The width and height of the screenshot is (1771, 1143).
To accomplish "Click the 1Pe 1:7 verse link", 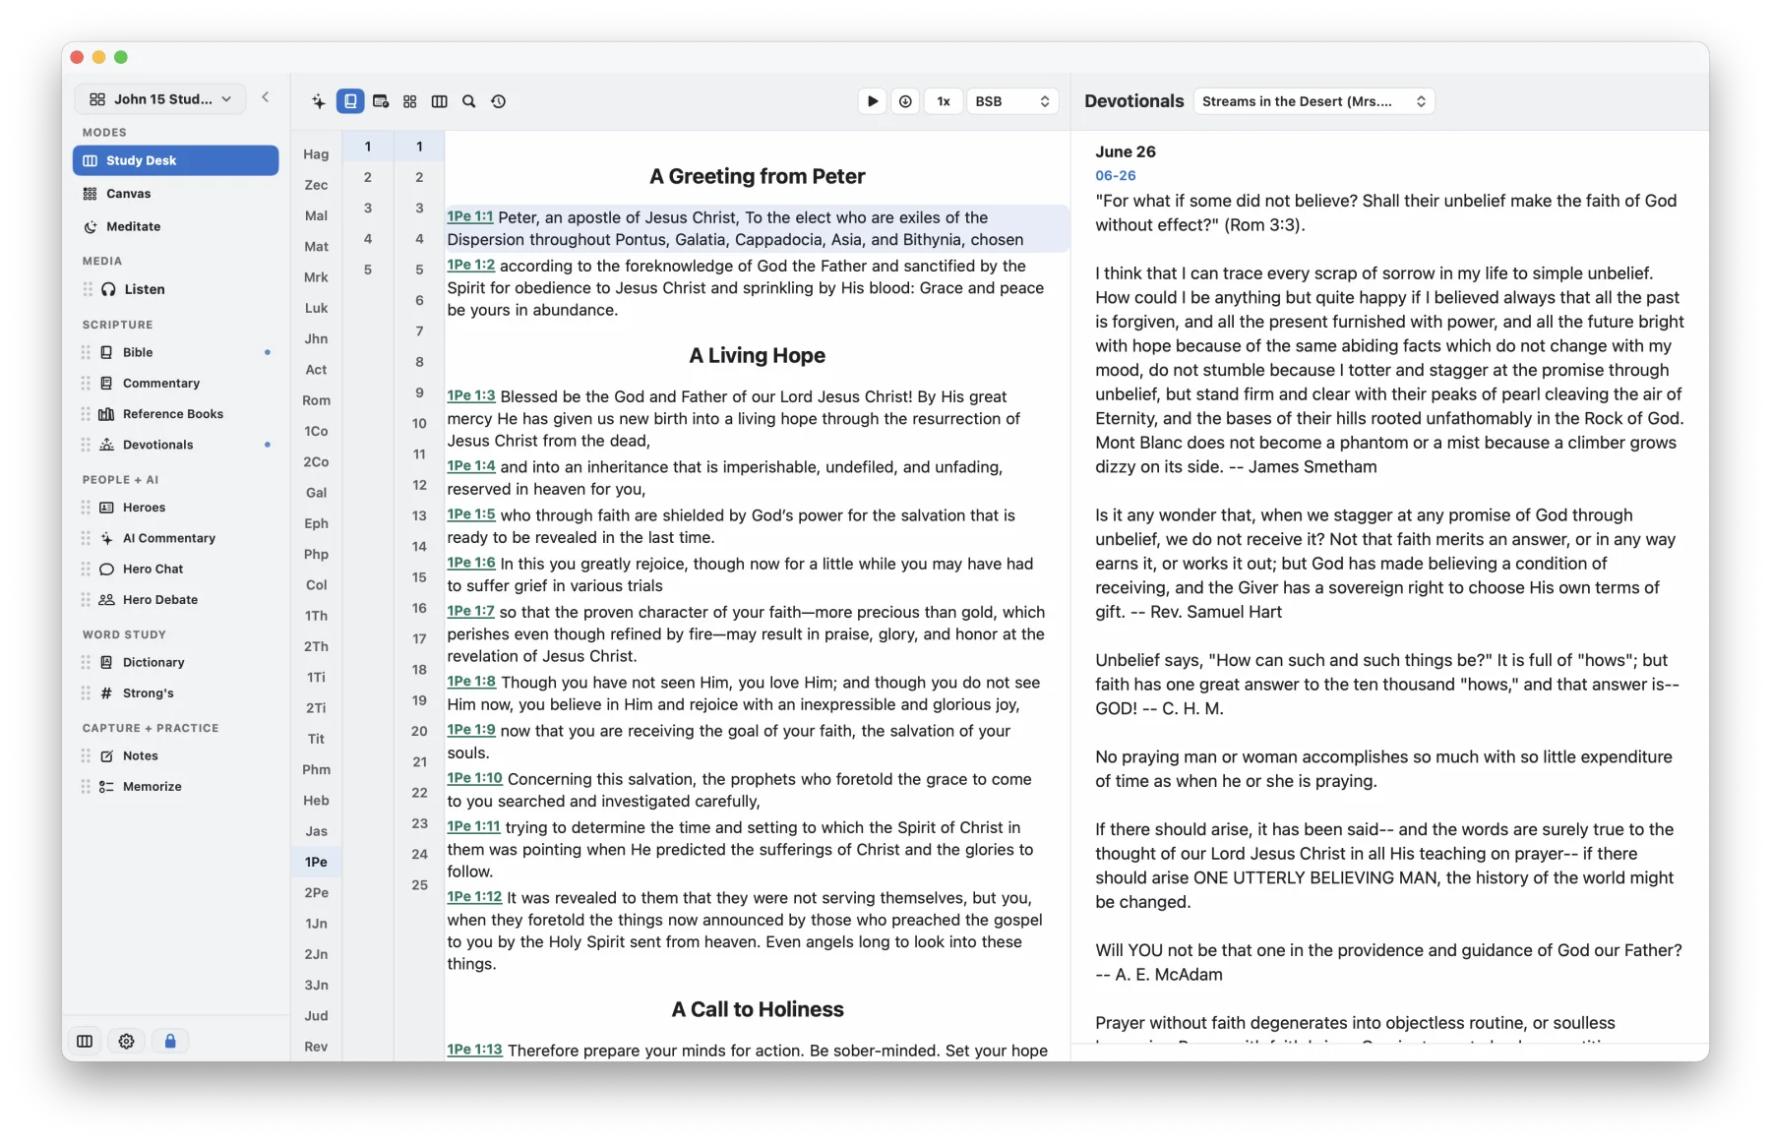I will point(471,611).
